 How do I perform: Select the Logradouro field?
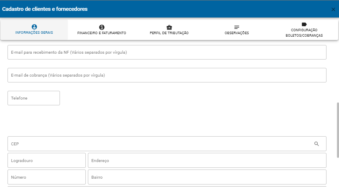click(47, 160)
